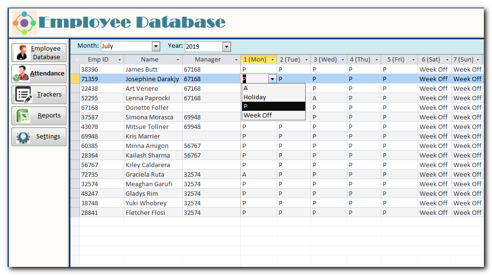The height and width of the screenshot is (275, 492).
Task: Click the Fletcher Flosi name cell
Action: pyautogui.click(x=153, y=213)
